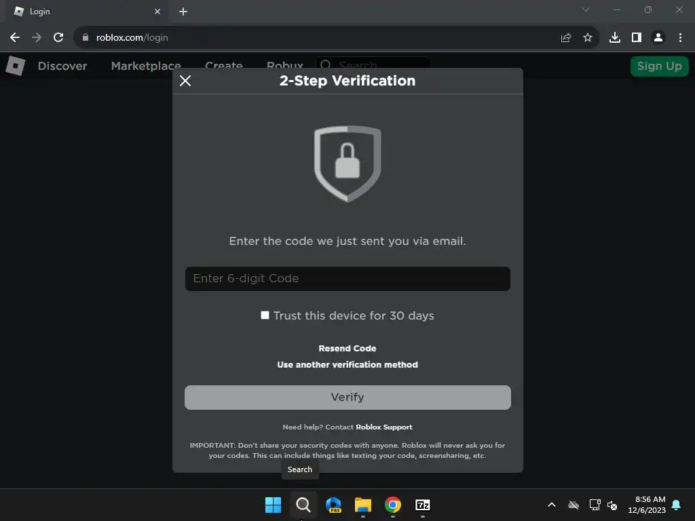The height and width of the screenshot is (521, 695).
Task: Share this page icon
Action: (x=566, y=38)
